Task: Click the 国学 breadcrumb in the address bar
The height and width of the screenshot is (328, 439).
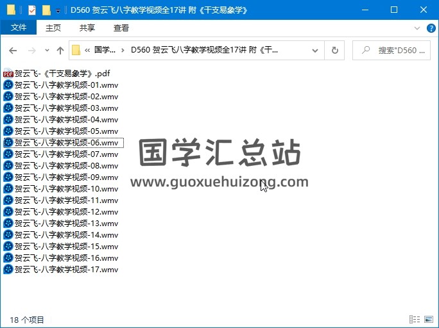Action: [105, 51]
